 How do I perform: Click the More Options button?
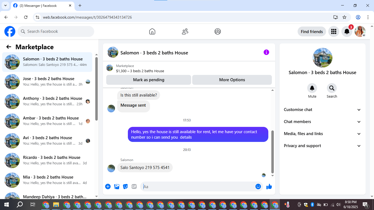pyautogui.click(x=232, y=80)
